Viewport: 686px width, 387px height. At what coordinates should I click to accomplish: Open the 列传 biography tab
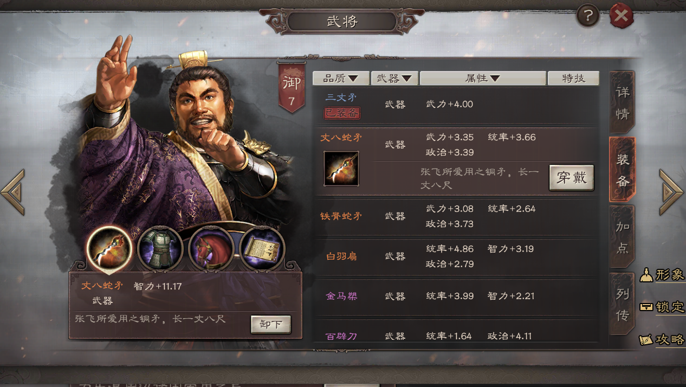tap(622, 304)
